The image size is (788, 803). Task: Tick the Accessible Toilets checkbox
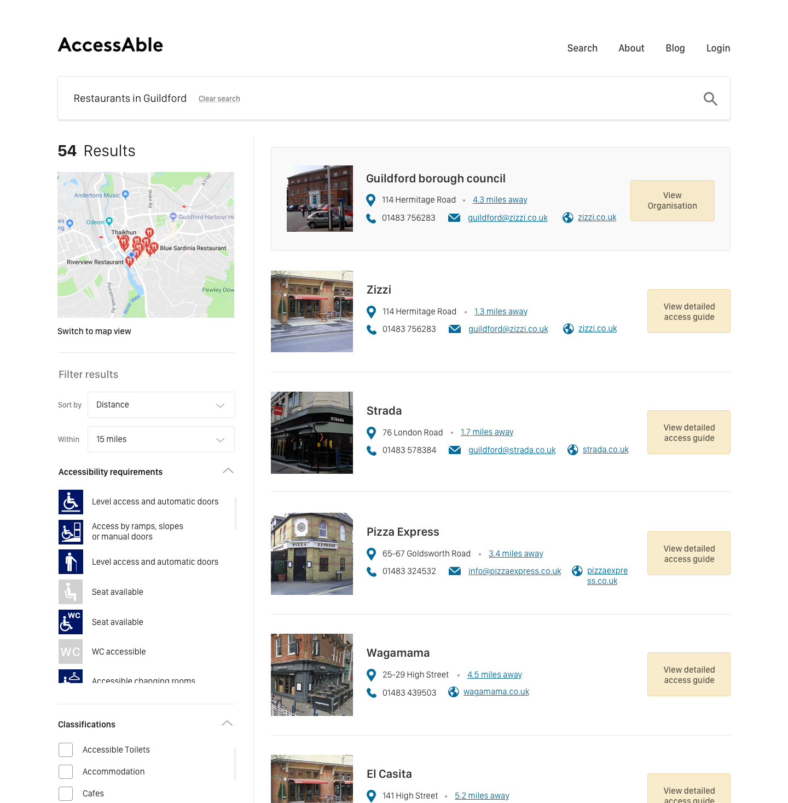[66, 750]
